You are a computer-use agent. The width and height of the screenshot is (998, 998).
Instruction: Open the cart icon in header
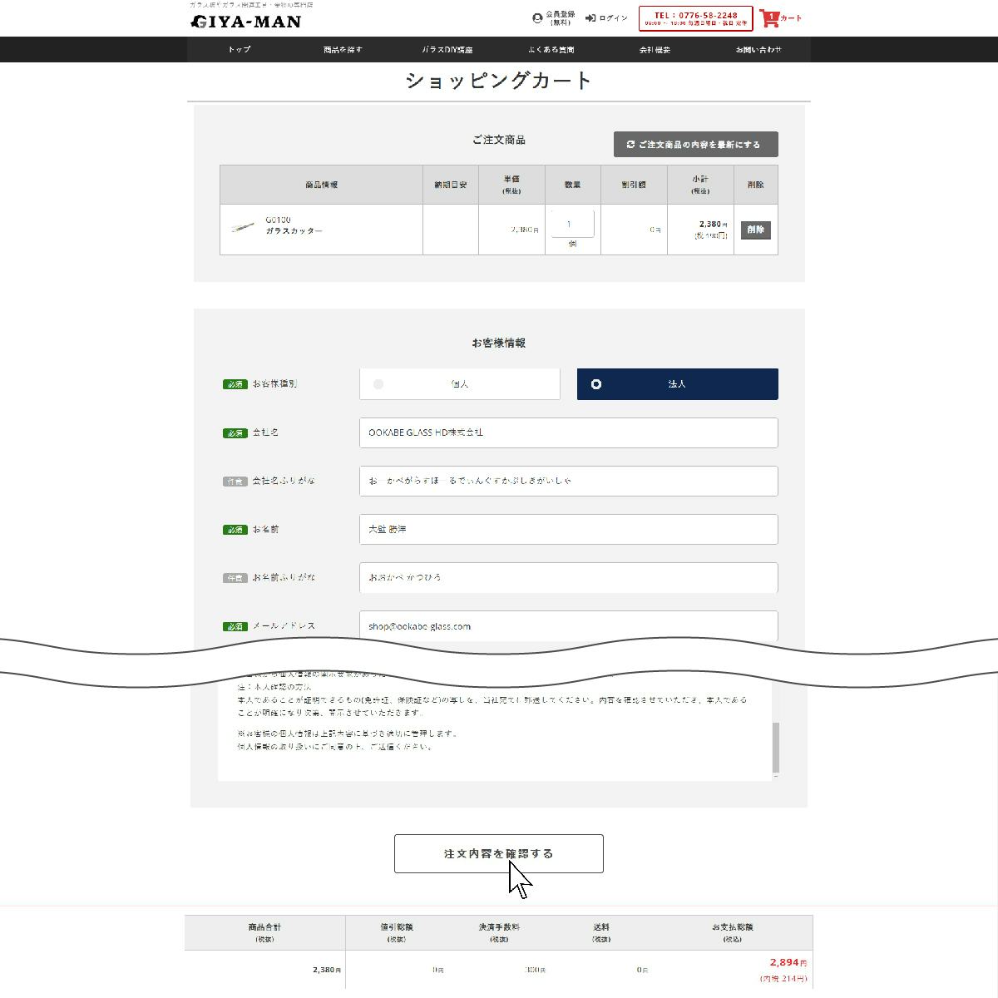coord(769,18)
